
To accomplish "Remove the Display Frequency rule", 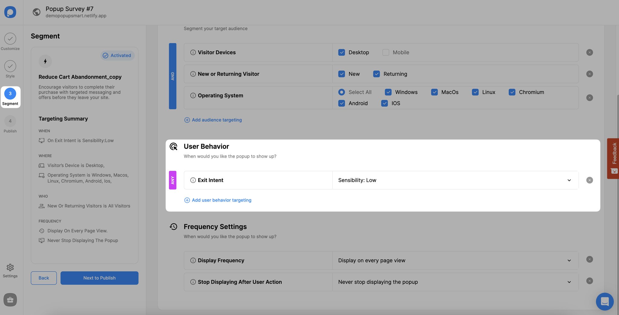I will pos(589,259).
